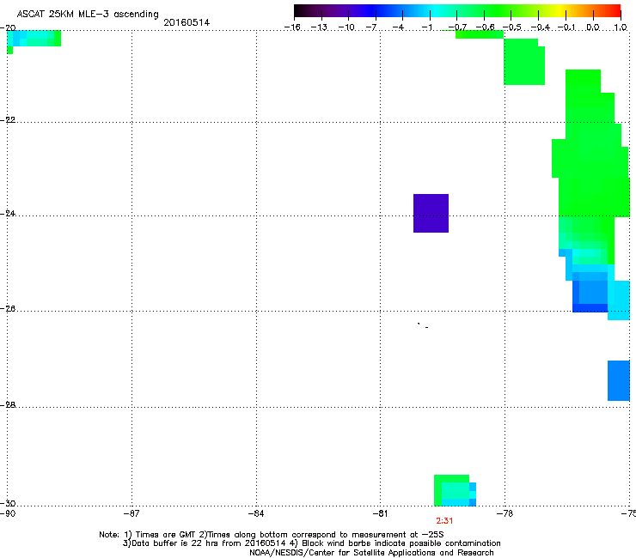636x558 pixels.
Task: Click the -24 latitude axis label
Action: point(8,213)
